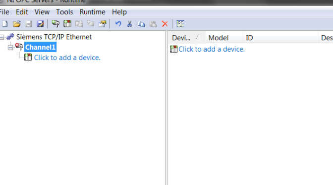Open a project with the folder icon
Screen dimensions: 333x185
[16, 24]
